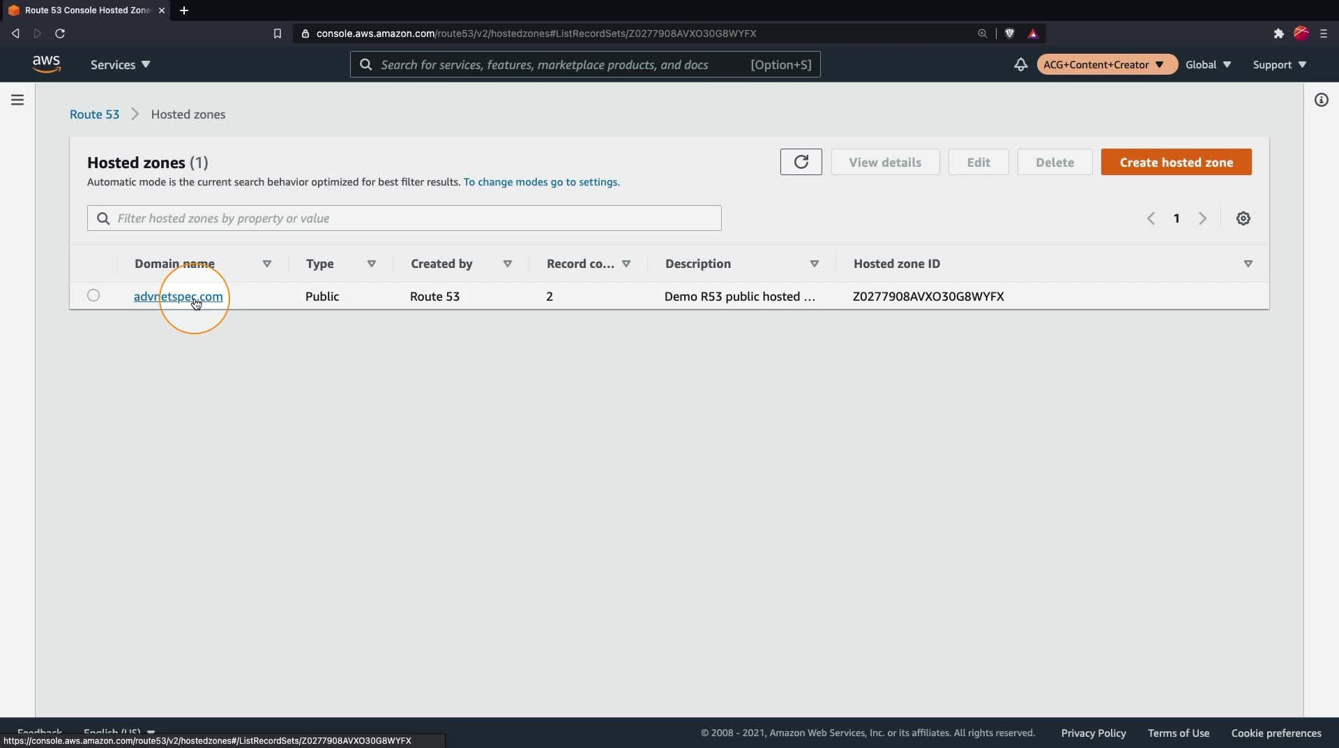This screenshot has height=748, width=1339.
Task: Open the notifications bell
Action: [1020, 64]
